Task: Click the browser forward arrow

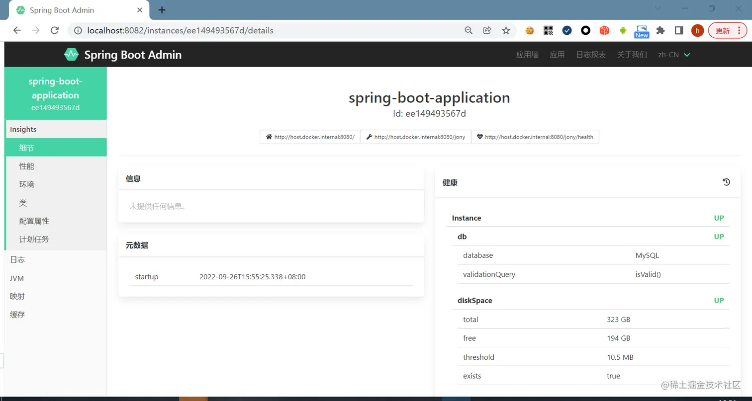Action: [36, 30]
